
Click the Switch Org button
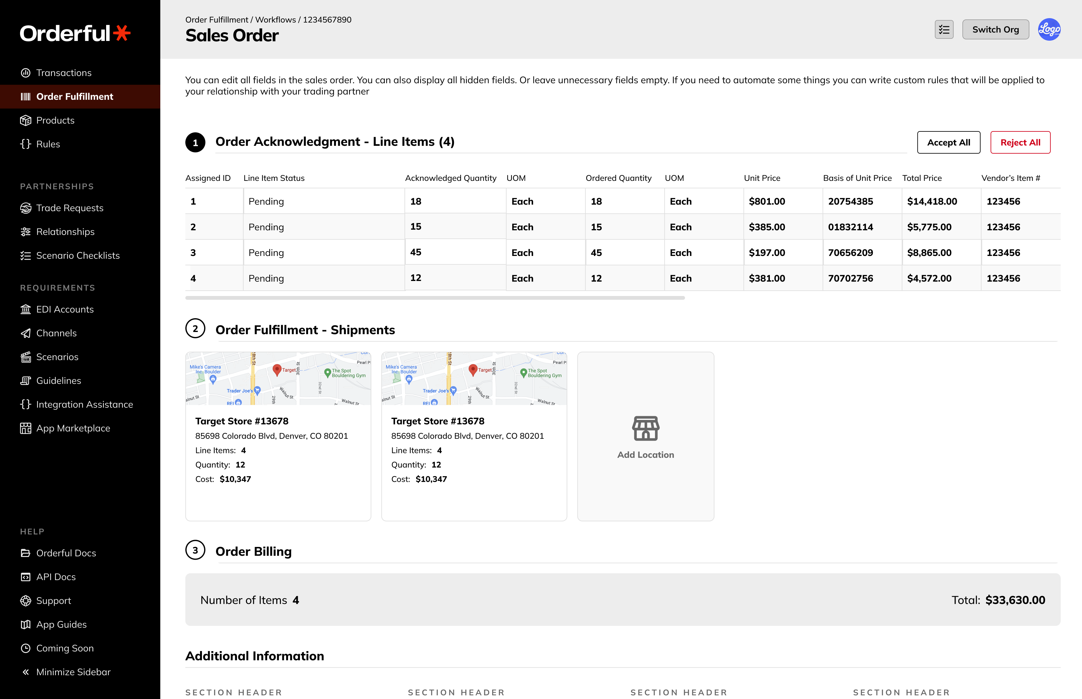[x=995, y=29]
